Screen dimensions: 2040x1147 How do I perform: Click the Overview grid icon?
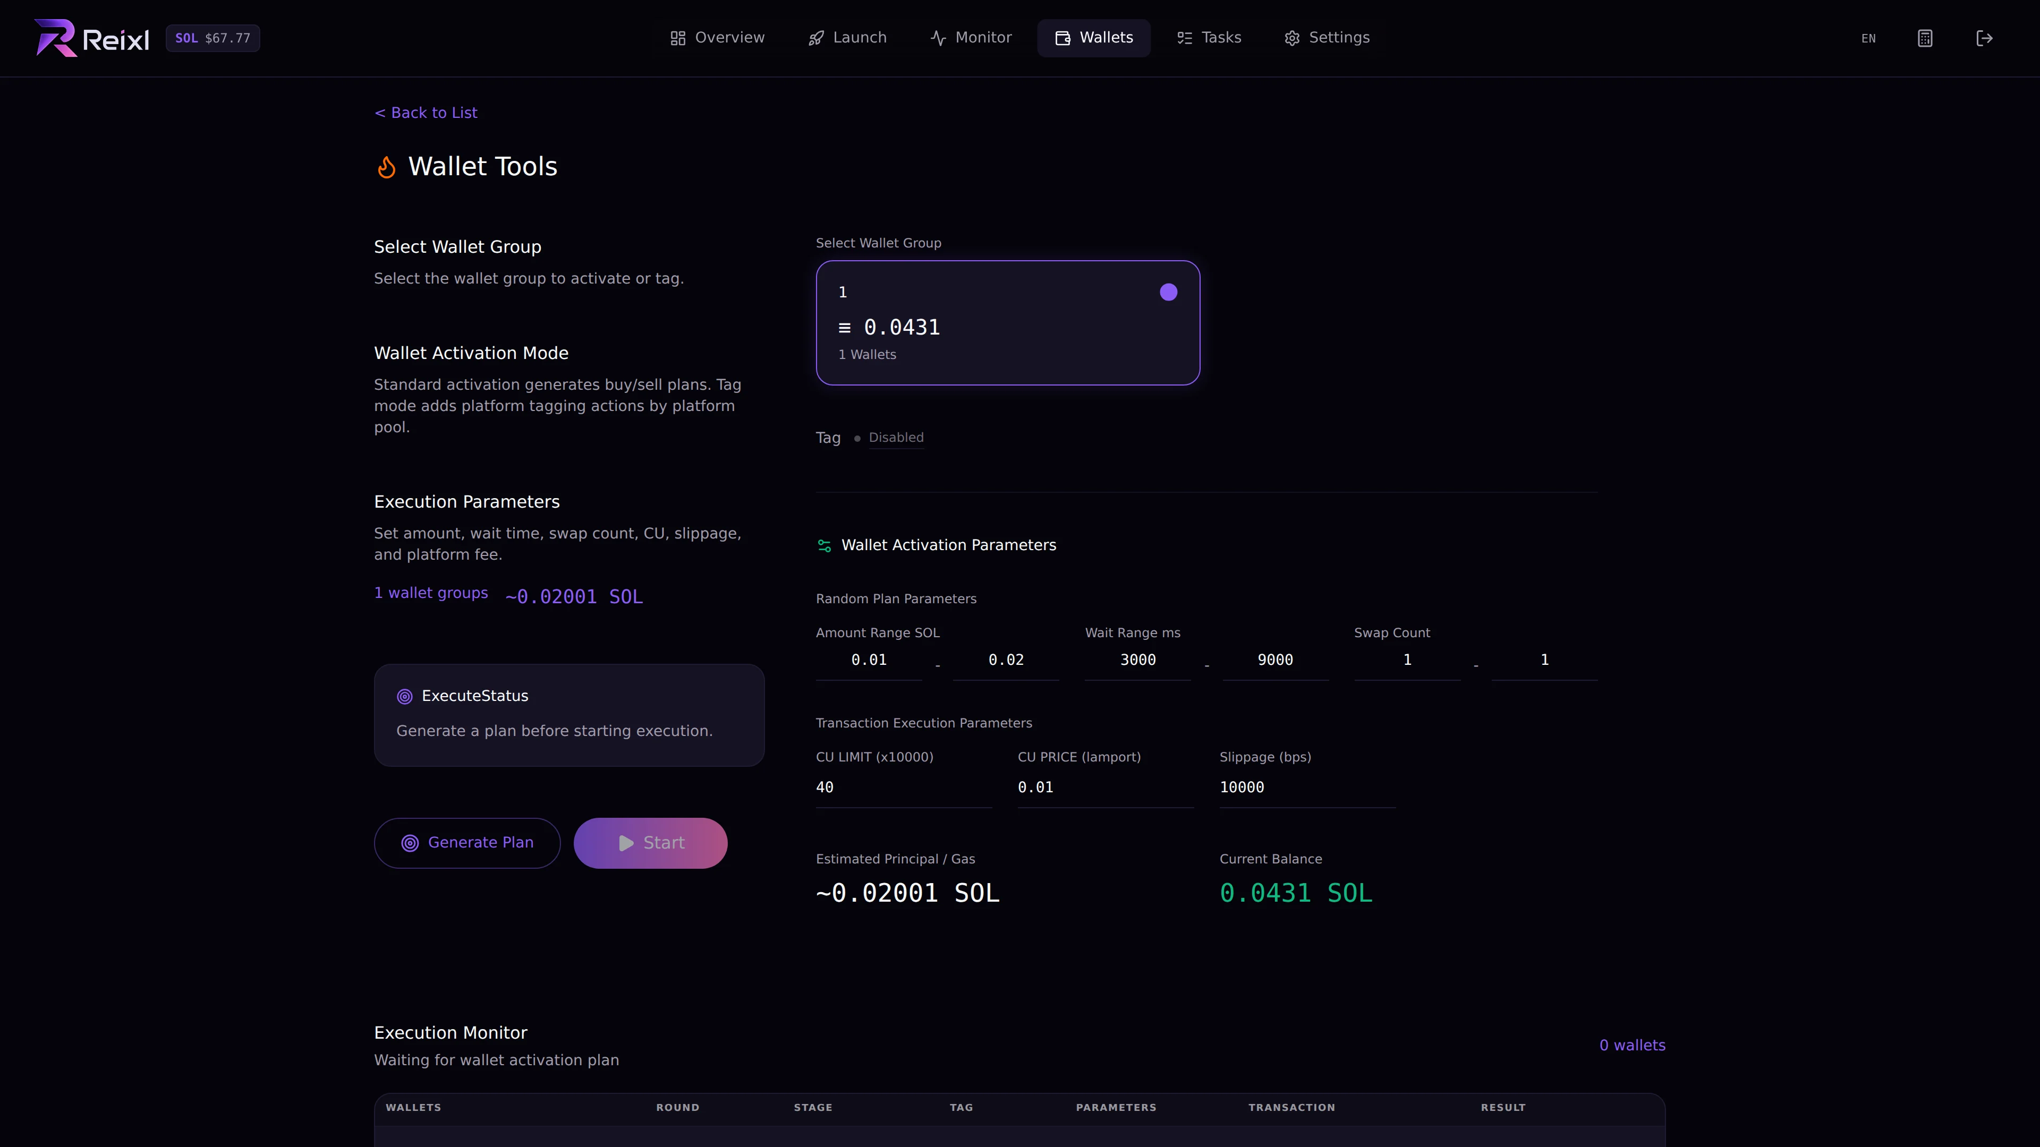(678, 38)
